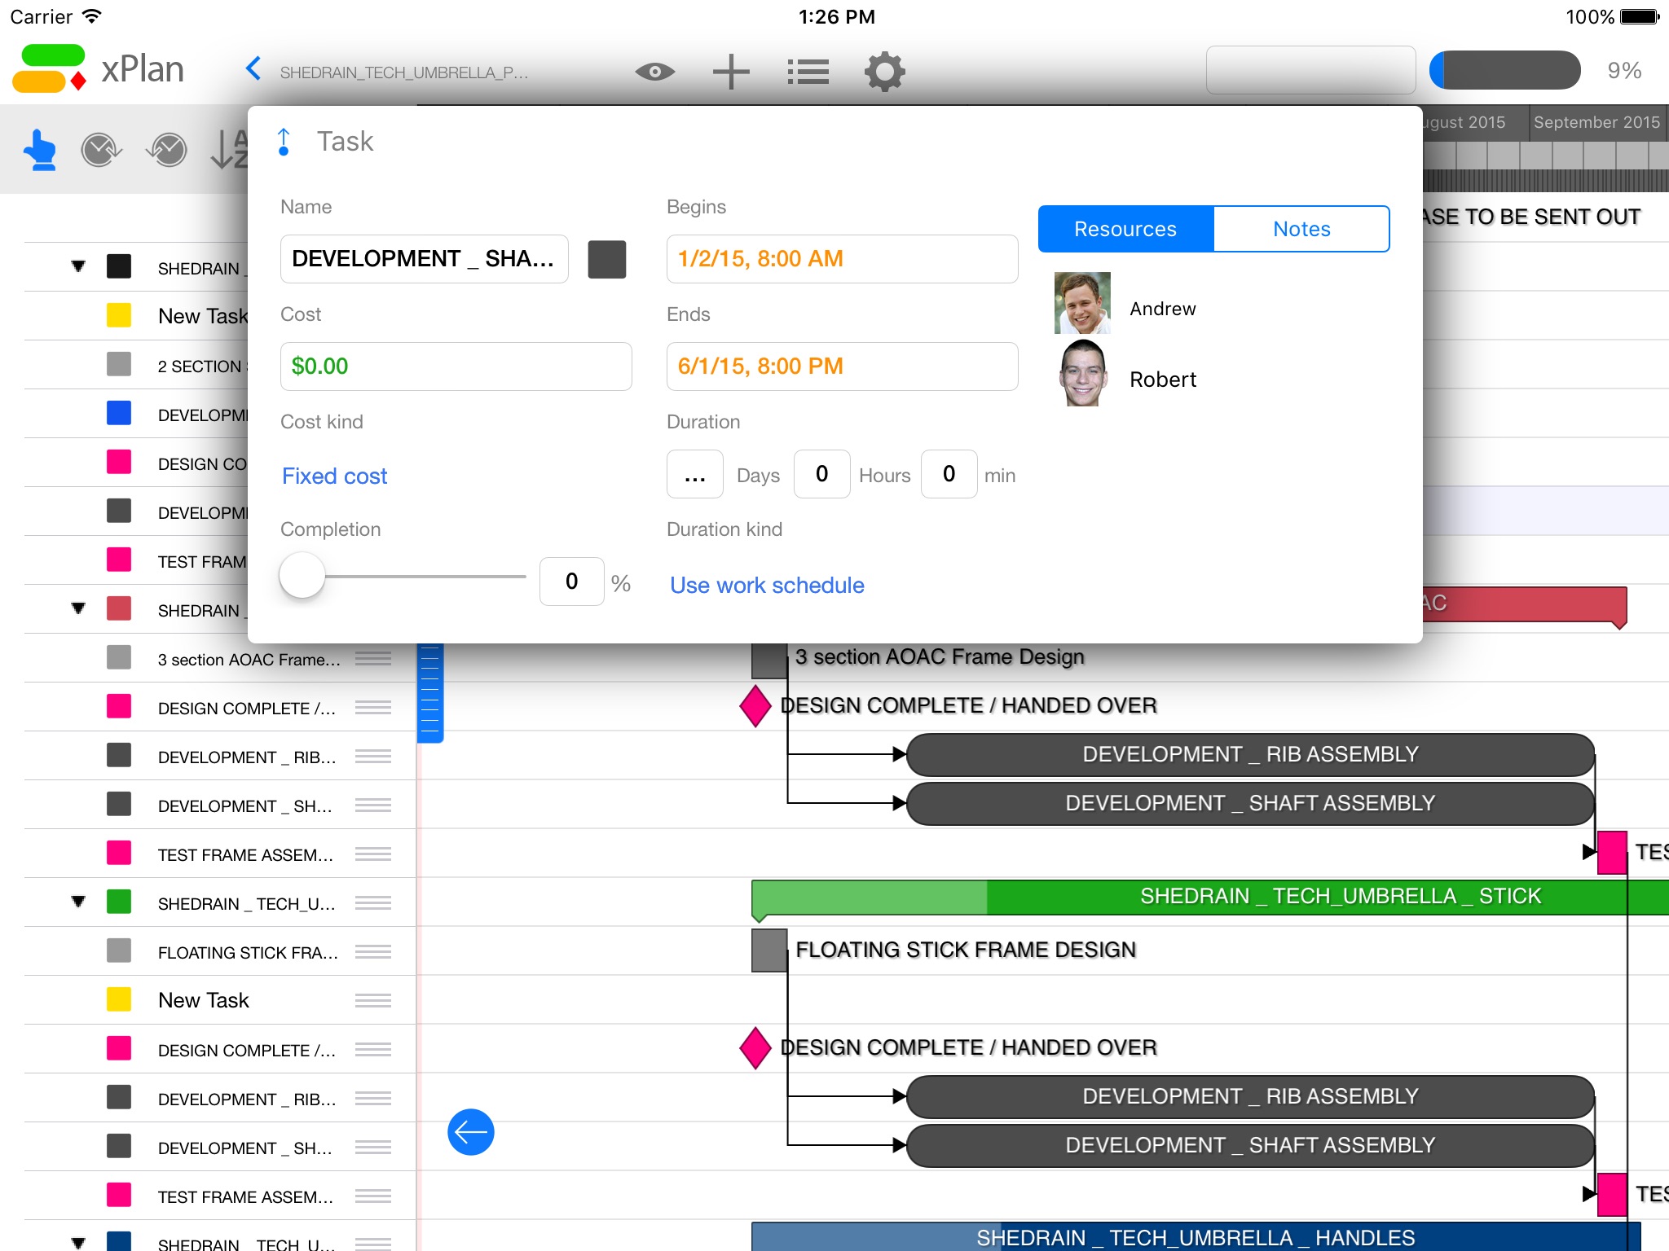This screenshot has height=1251, width=1669.
Task: Edit the completion percent field
Action: point(571,582)
